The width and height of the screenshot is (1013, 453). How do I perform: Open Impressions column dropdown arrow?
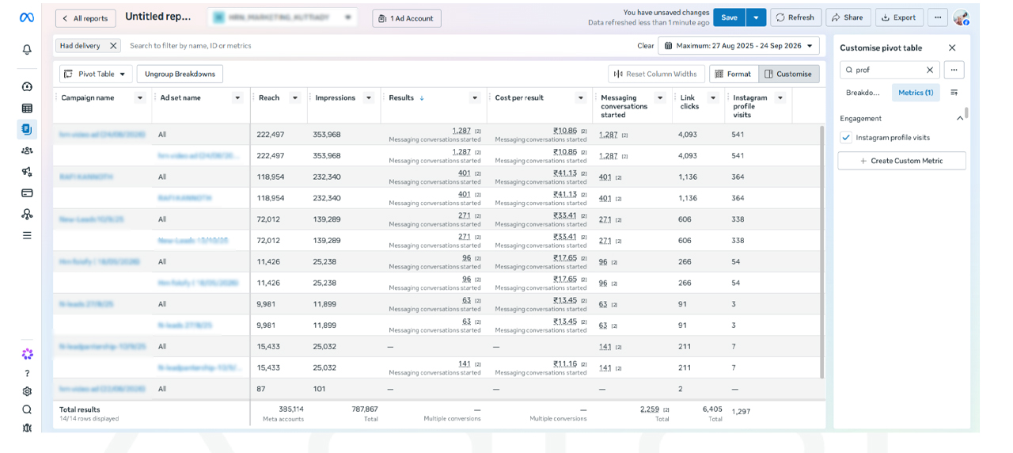point(369,98)
